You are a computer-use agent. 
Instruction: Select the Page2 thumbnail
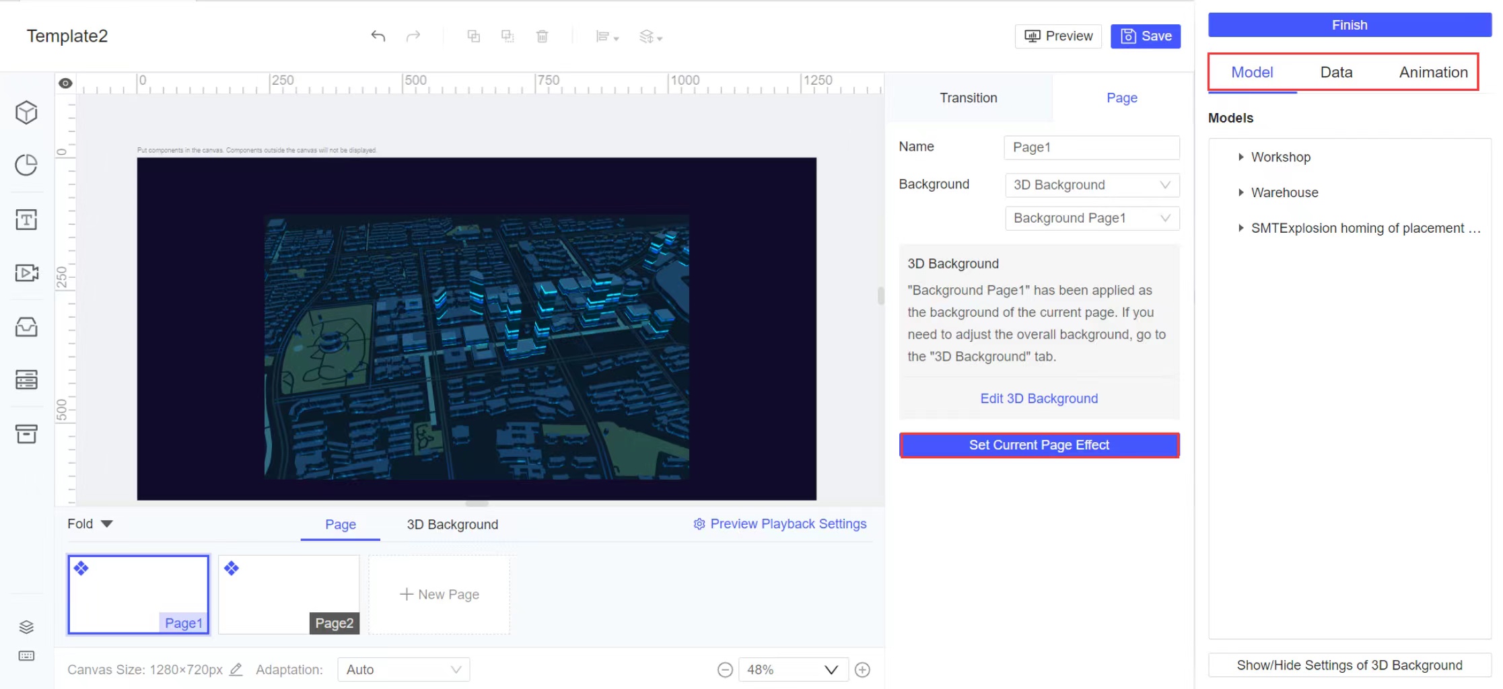(x=289, y=594)
